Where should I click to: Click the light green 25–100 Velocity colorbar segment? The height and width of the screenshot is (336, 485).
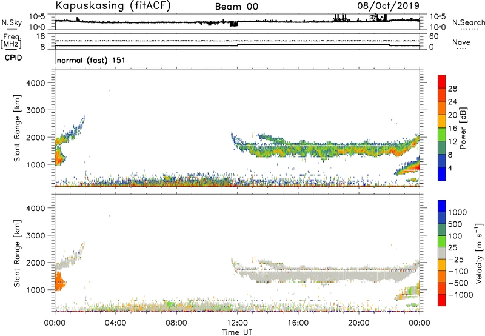pyautogui.click(x=442, y=241)
